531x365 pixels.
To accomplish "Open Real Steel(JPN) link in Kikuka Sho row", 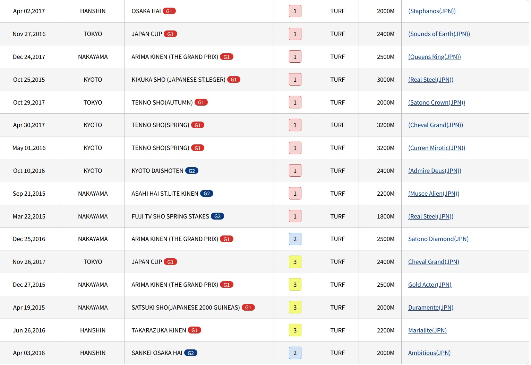I will [431, 80].
